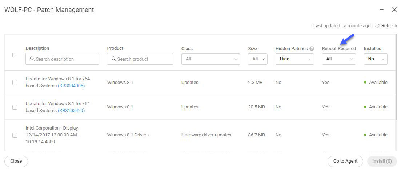Image resolution: width=401 pixels, height=171 pixels.
Task: Expand the Size filter dropdown
Action: pyautogui.click(x=257, y=59)
